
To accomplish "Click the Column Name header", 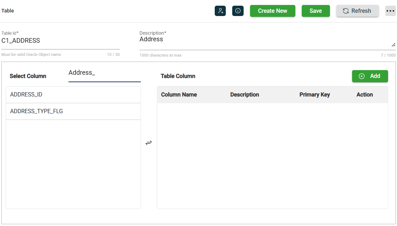I will pos(179,95).
